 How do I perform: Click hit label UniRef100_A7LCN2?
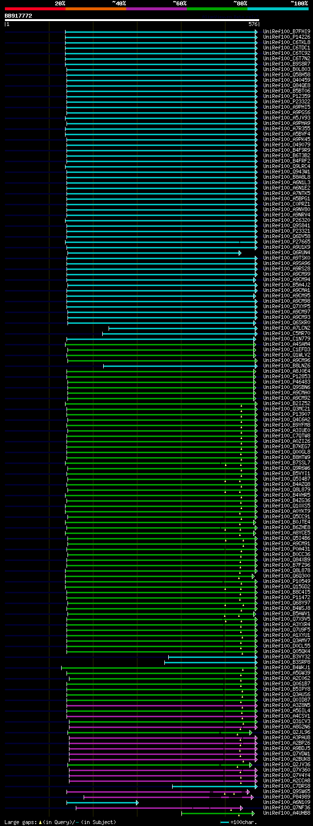(x=287, y=328)
